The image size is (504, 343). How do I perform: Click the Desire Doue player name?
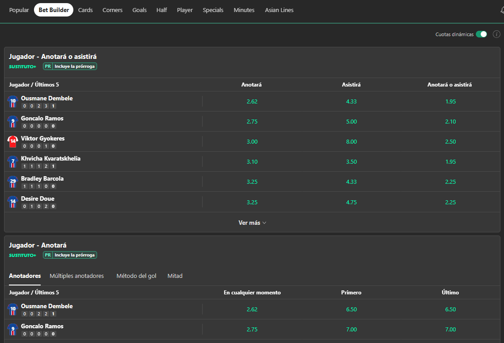(38, 199)
